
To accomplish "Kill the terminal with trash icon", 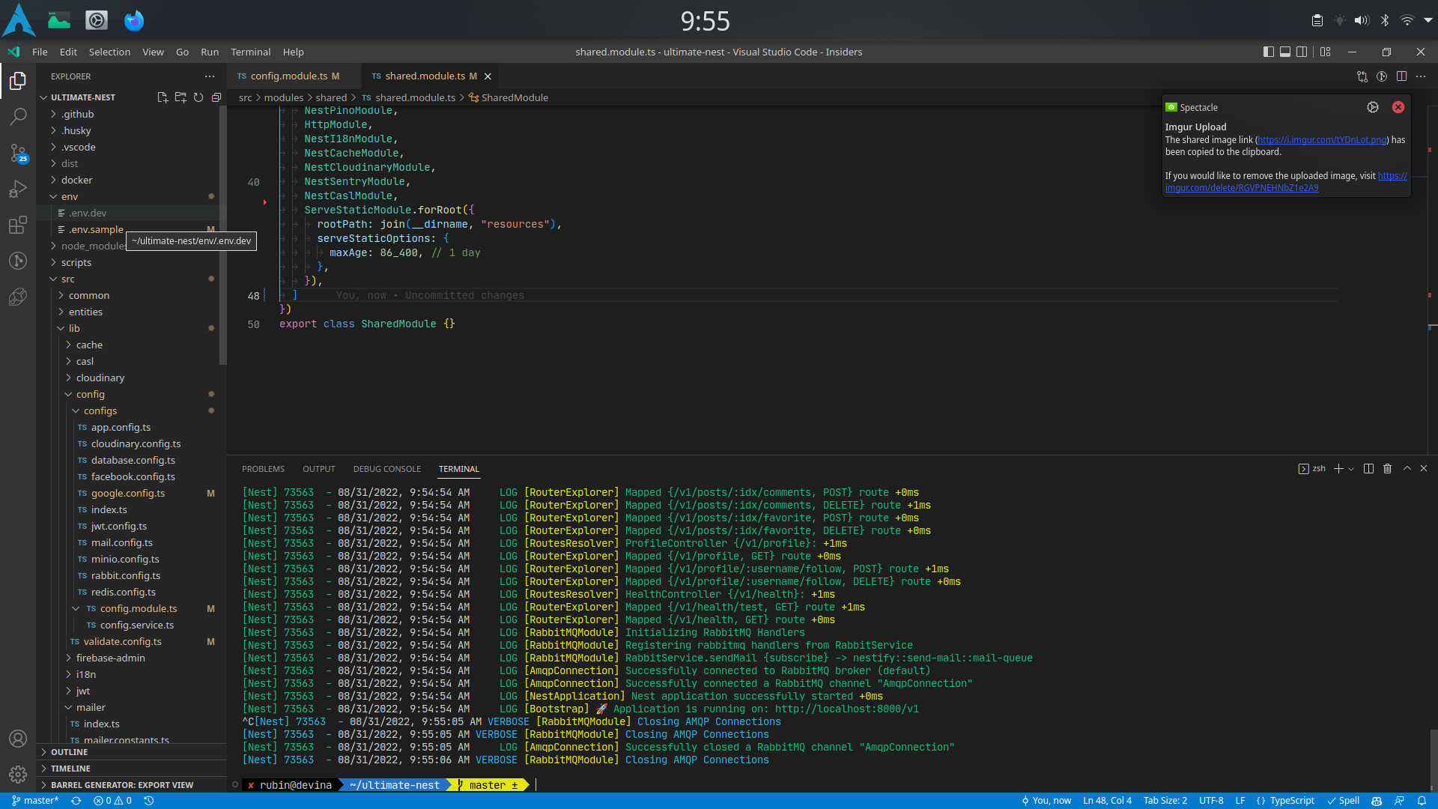I will 1387,469.
